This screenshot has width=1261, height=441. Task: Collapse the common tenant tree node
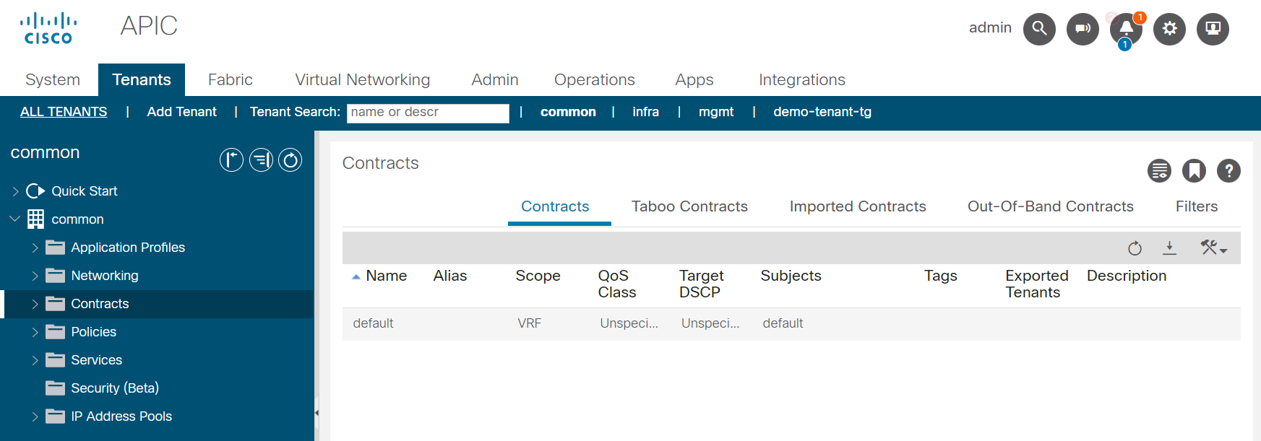click(15, 219)
